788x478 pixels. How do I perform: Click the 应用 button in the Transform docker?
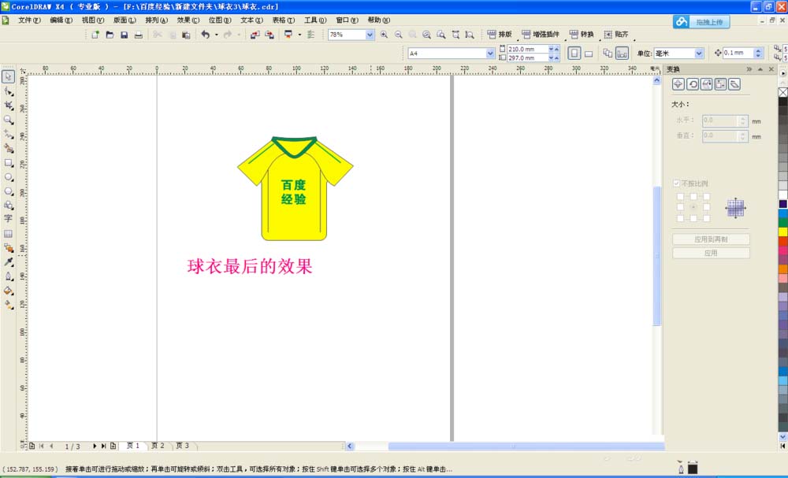[x=711, y=252]
